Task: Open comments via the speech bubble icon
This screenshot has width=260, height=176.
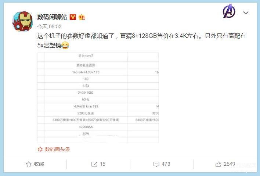Action: point(156,164)
